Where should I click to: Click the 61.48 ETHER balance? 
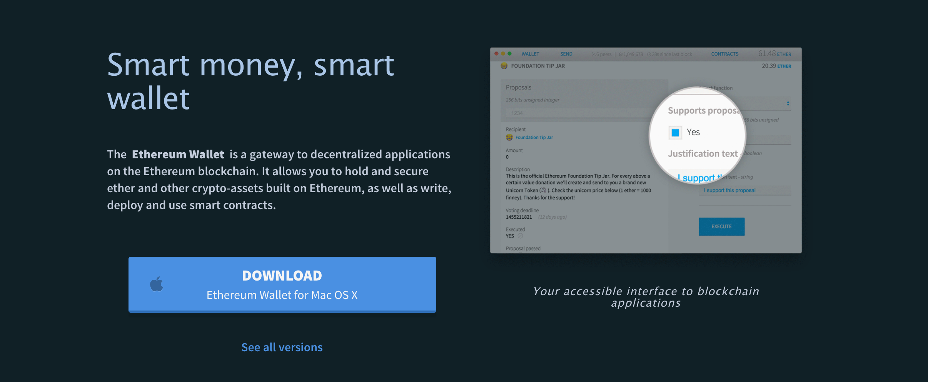774,54
